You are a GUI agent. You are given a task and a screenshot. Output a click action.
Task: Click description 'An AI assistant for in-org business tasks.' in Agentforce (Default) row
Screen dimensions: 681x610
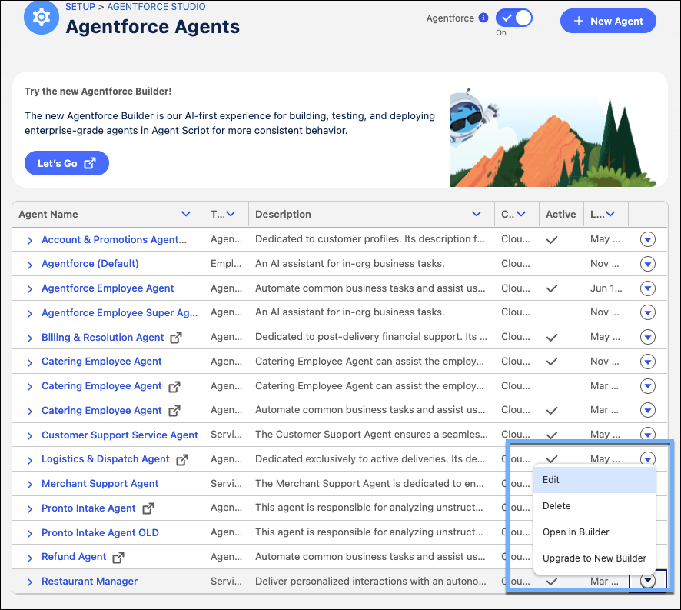(350, 264)
